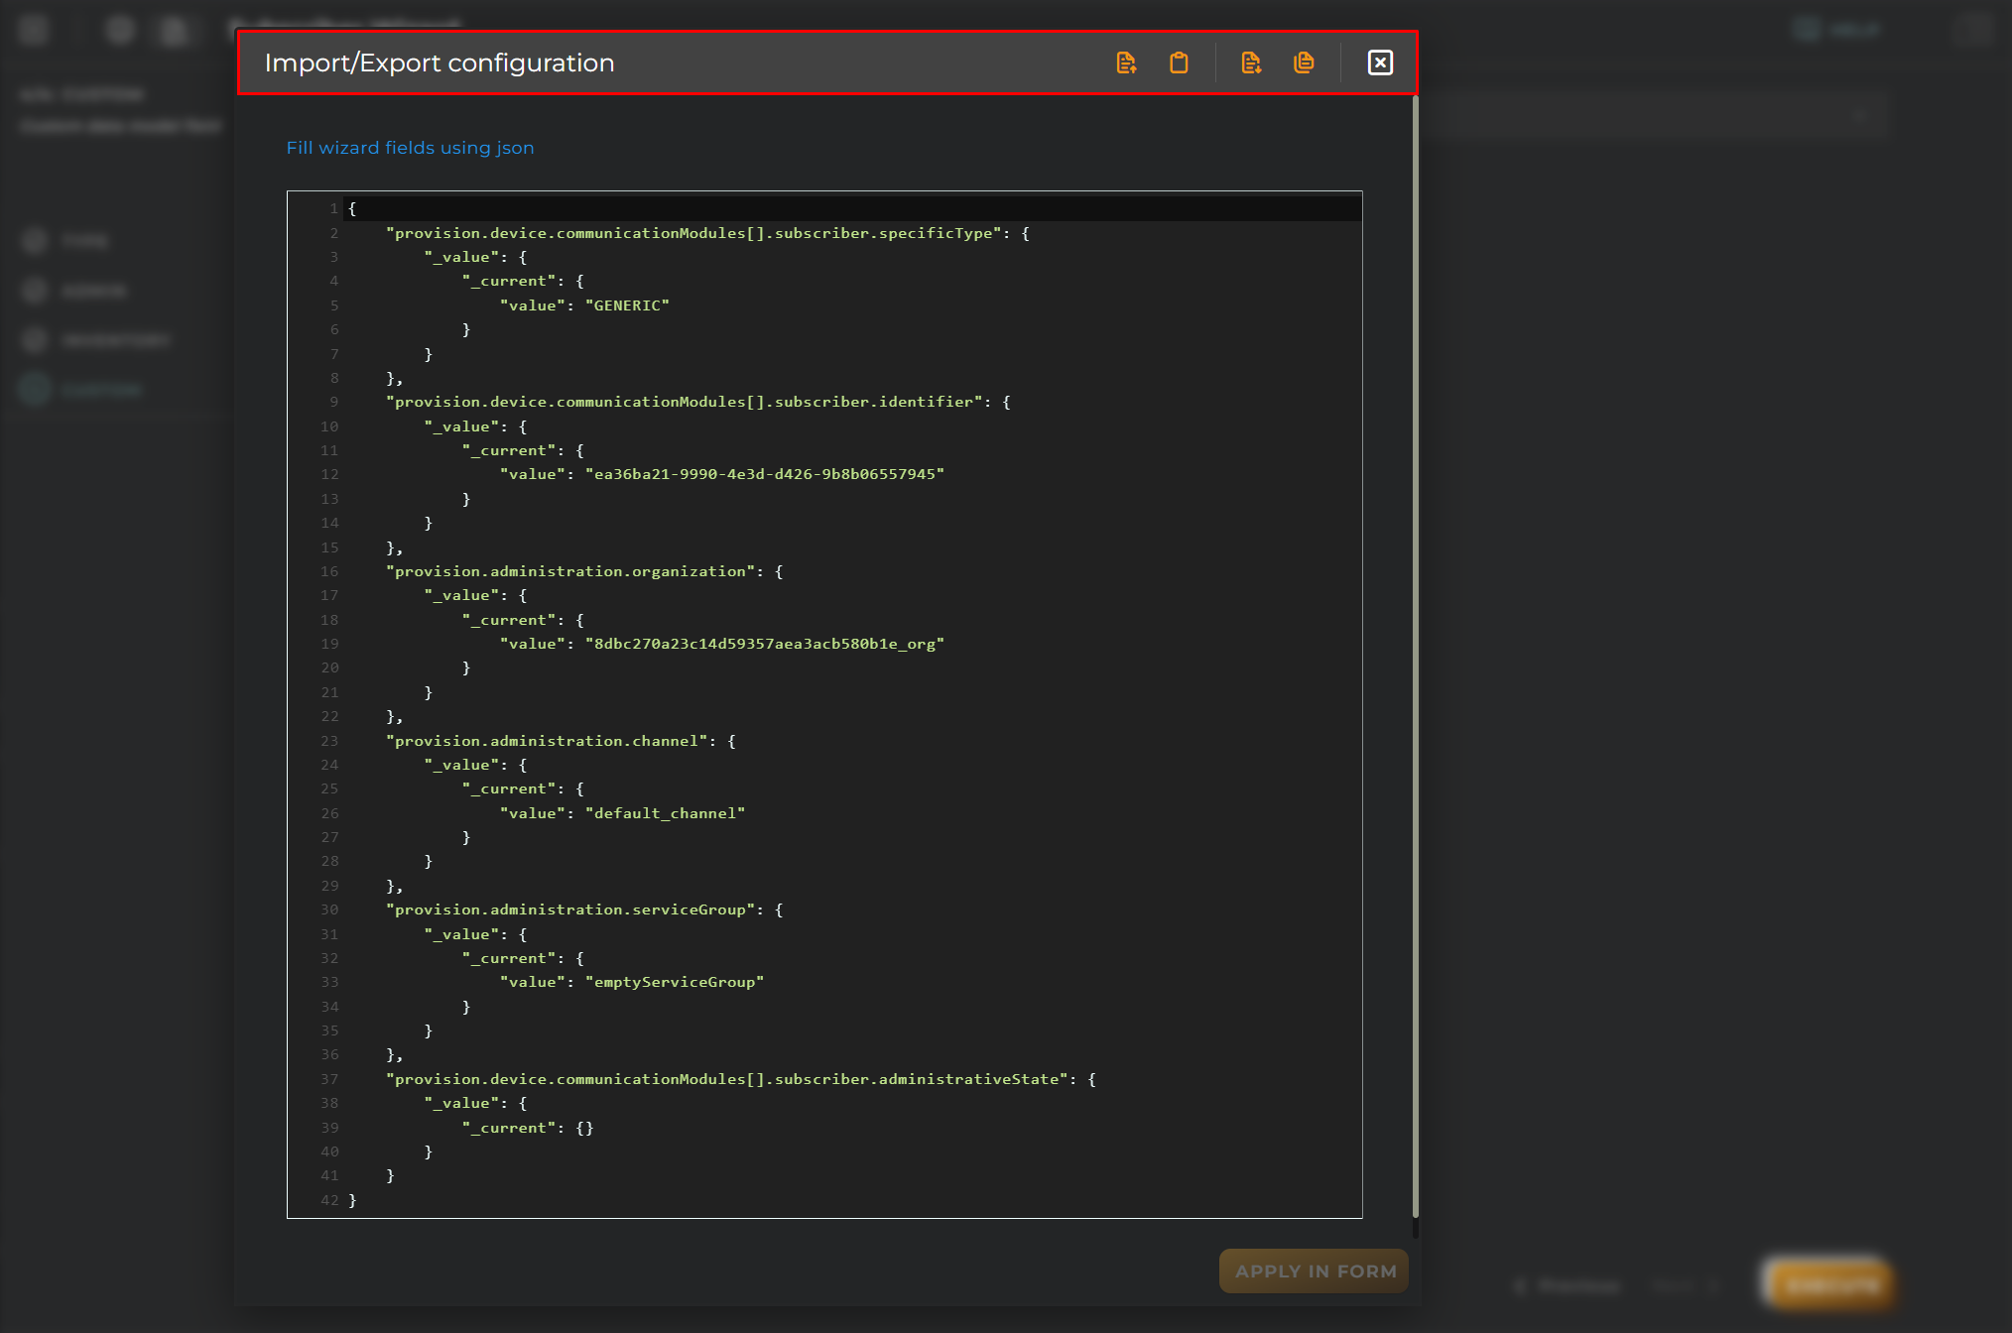Click the "_current" key on line 11
Viewport: 2012px width, 1333px height.
[509, 450]
